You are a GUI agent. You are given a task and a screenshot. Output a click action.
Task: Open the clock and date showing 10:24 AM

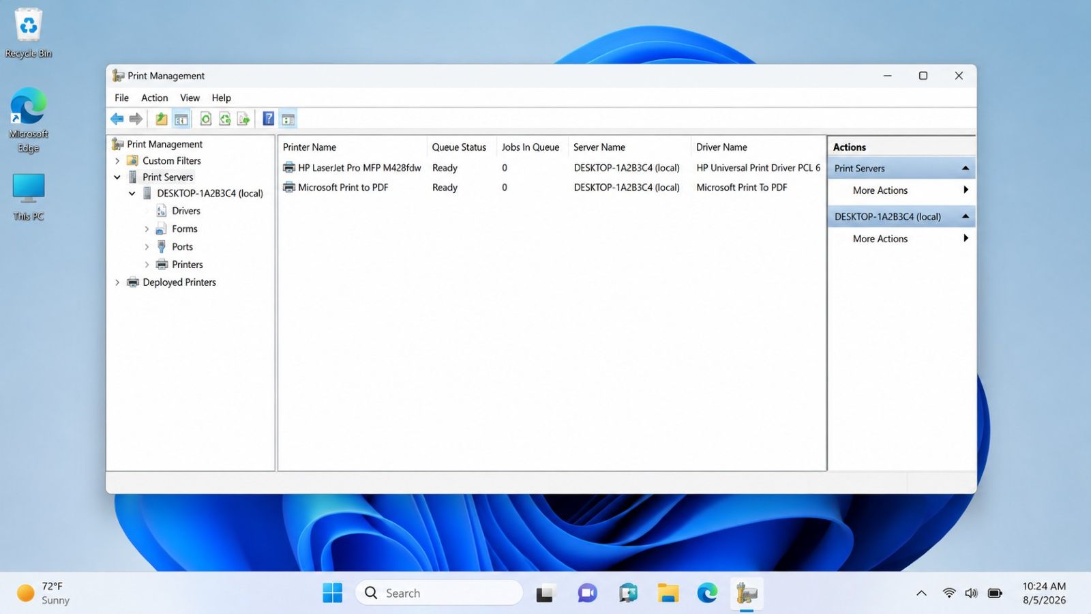[1044, 593]
